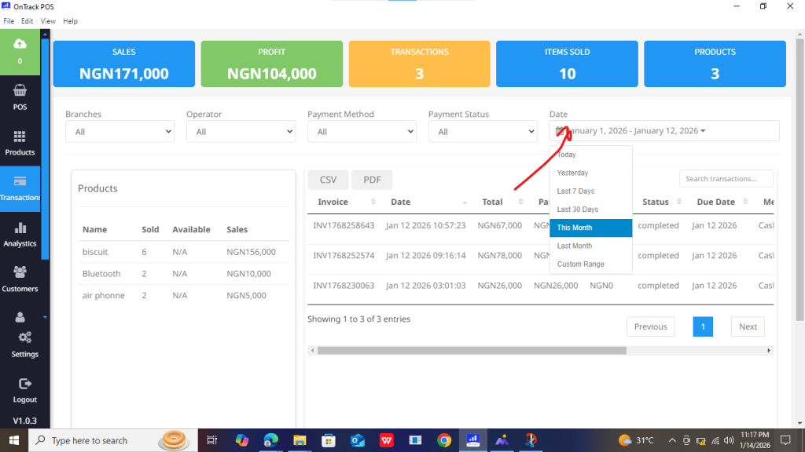Select Last 7 Days date option
The height and width of the screenshot is (452, 805).
575,191
